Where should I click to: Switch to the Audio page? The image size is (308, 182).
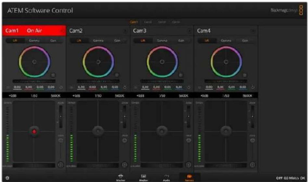[x=167, y=177]
